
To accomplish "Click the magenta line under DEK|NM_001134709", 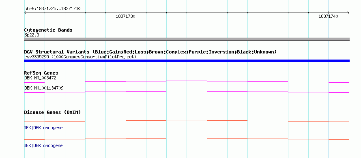I will click(187, 92).
